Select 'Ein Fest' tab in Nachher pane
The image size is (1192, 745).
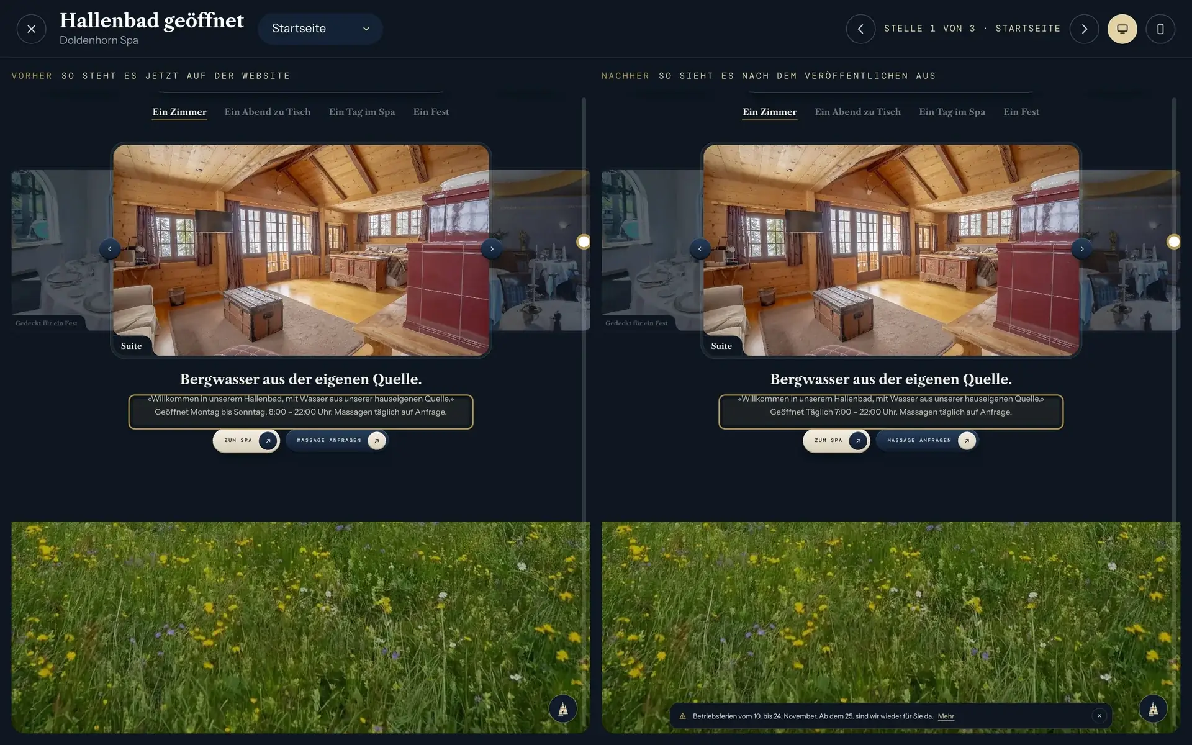(1021, 112)
